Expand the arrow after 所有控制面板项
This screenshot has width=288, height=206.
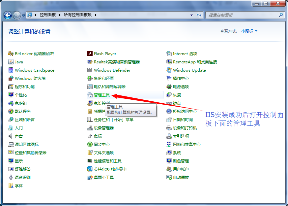coord(96,15)
